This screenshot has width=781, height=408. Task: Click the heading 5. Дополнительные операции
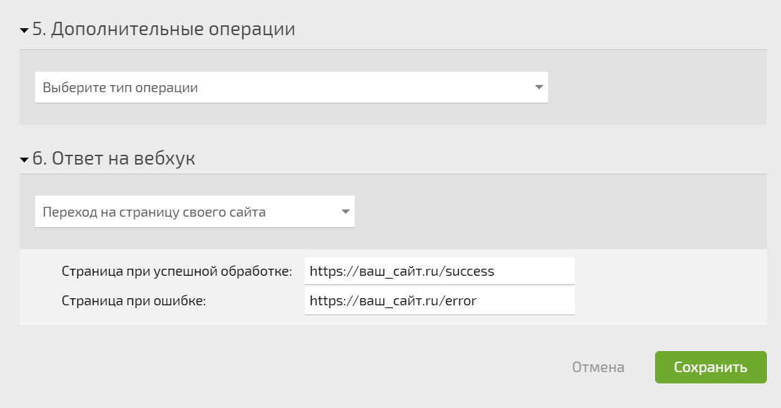coord(164,29)
